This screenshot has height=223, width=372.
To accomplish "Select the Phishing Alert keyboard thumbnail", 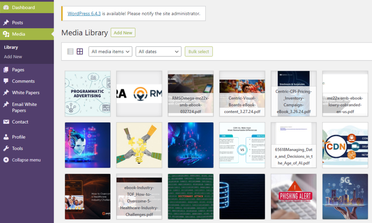I will click(x=294, y=196).
